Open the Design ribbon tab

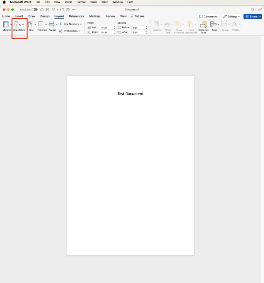45,16
